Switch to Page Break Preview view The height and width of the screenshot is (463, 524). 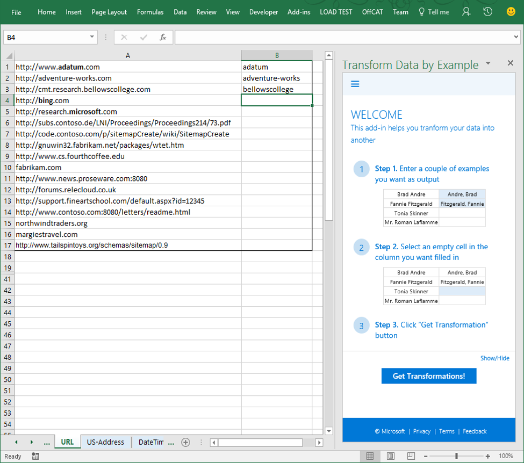(x=411, y=456)
